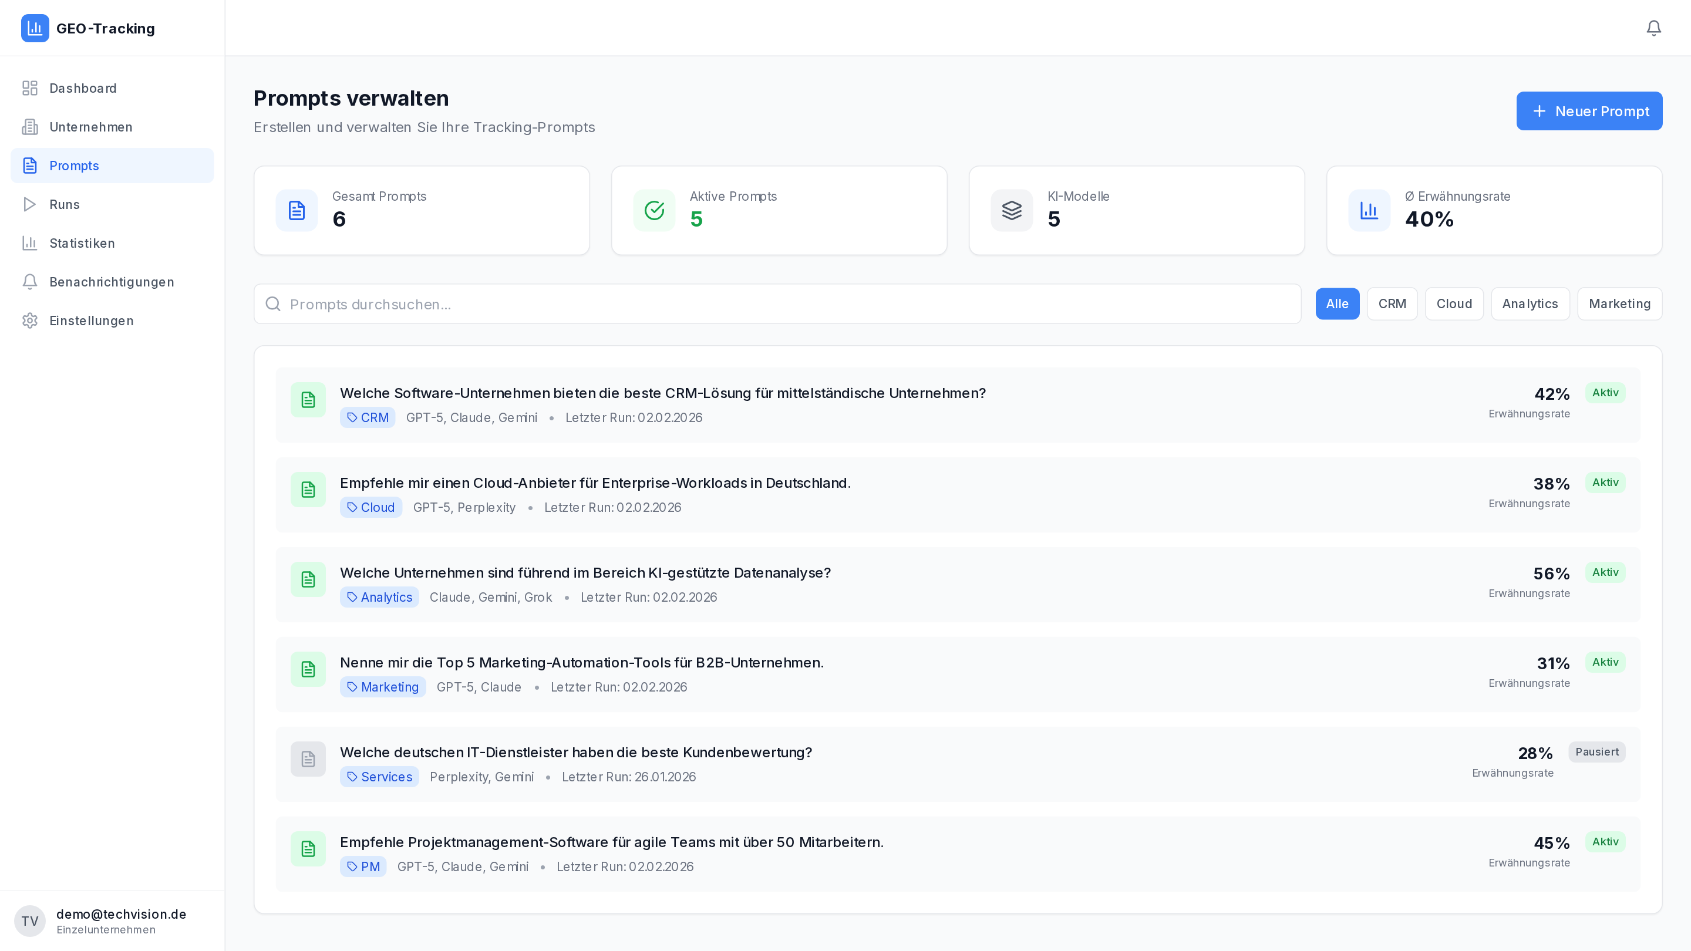The width and height of the screenshot is (1691, 951).
Task: Click the Neuer Prompt button
Action: coord(1589,112)
